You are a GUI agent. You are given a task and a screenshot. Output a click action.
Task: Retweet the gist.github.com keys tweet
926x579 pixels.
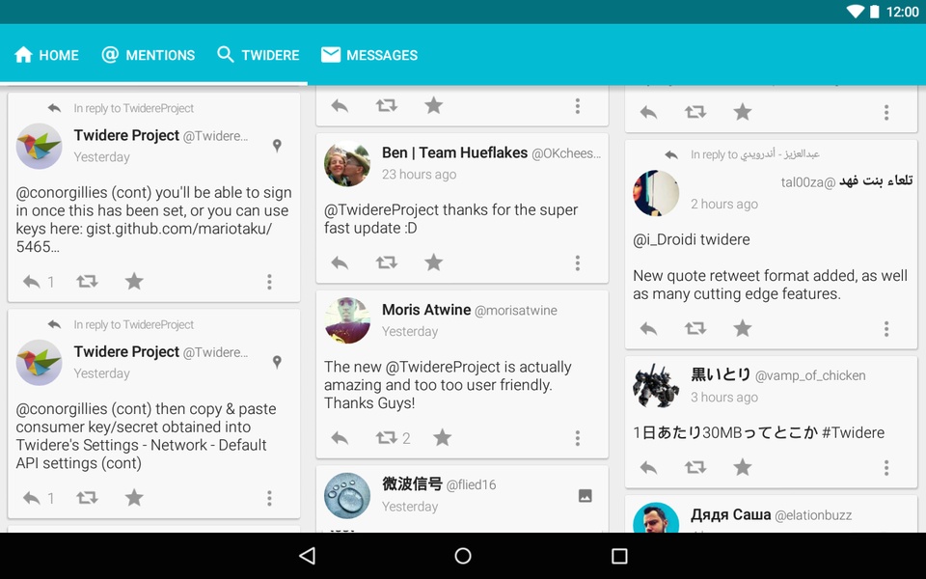[87, 281]
